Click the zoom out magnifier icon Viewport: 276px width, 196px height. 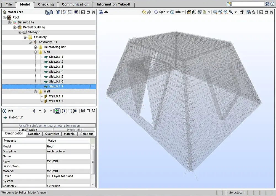point(225,12)
